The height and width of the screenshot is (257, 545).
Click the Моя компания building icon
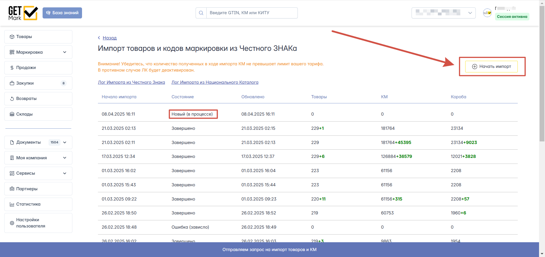pyautogui.click(x=12, y=158)
